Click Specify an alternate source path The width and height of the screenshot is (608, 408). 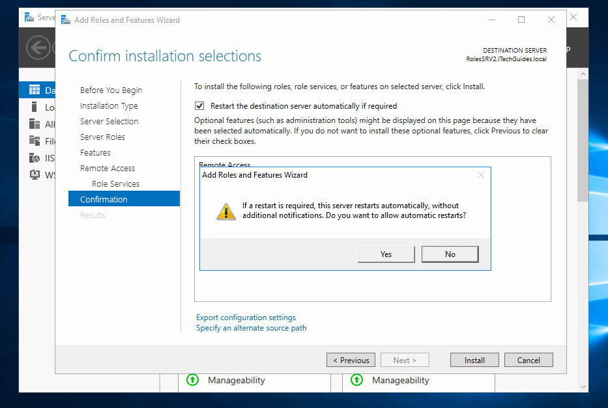[251, 328]
